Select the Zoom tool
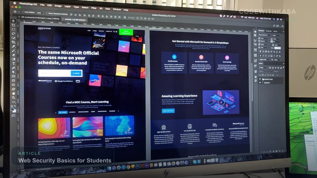The image size is (317, 178). click(x=13, y=98)
